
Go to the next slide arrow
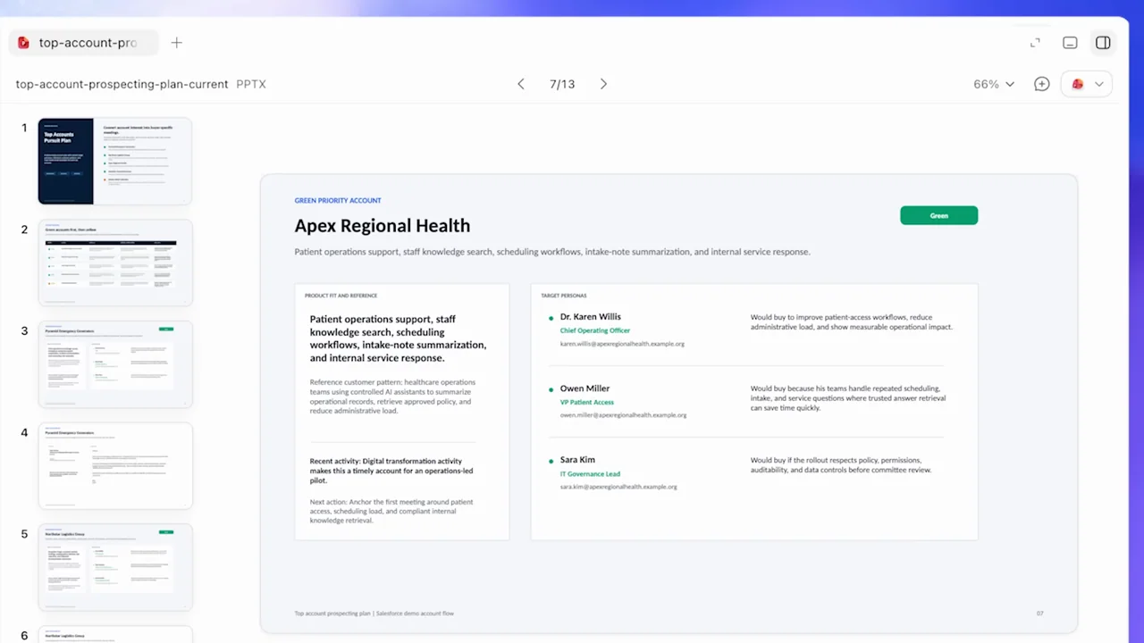click(x=603, y=84)
